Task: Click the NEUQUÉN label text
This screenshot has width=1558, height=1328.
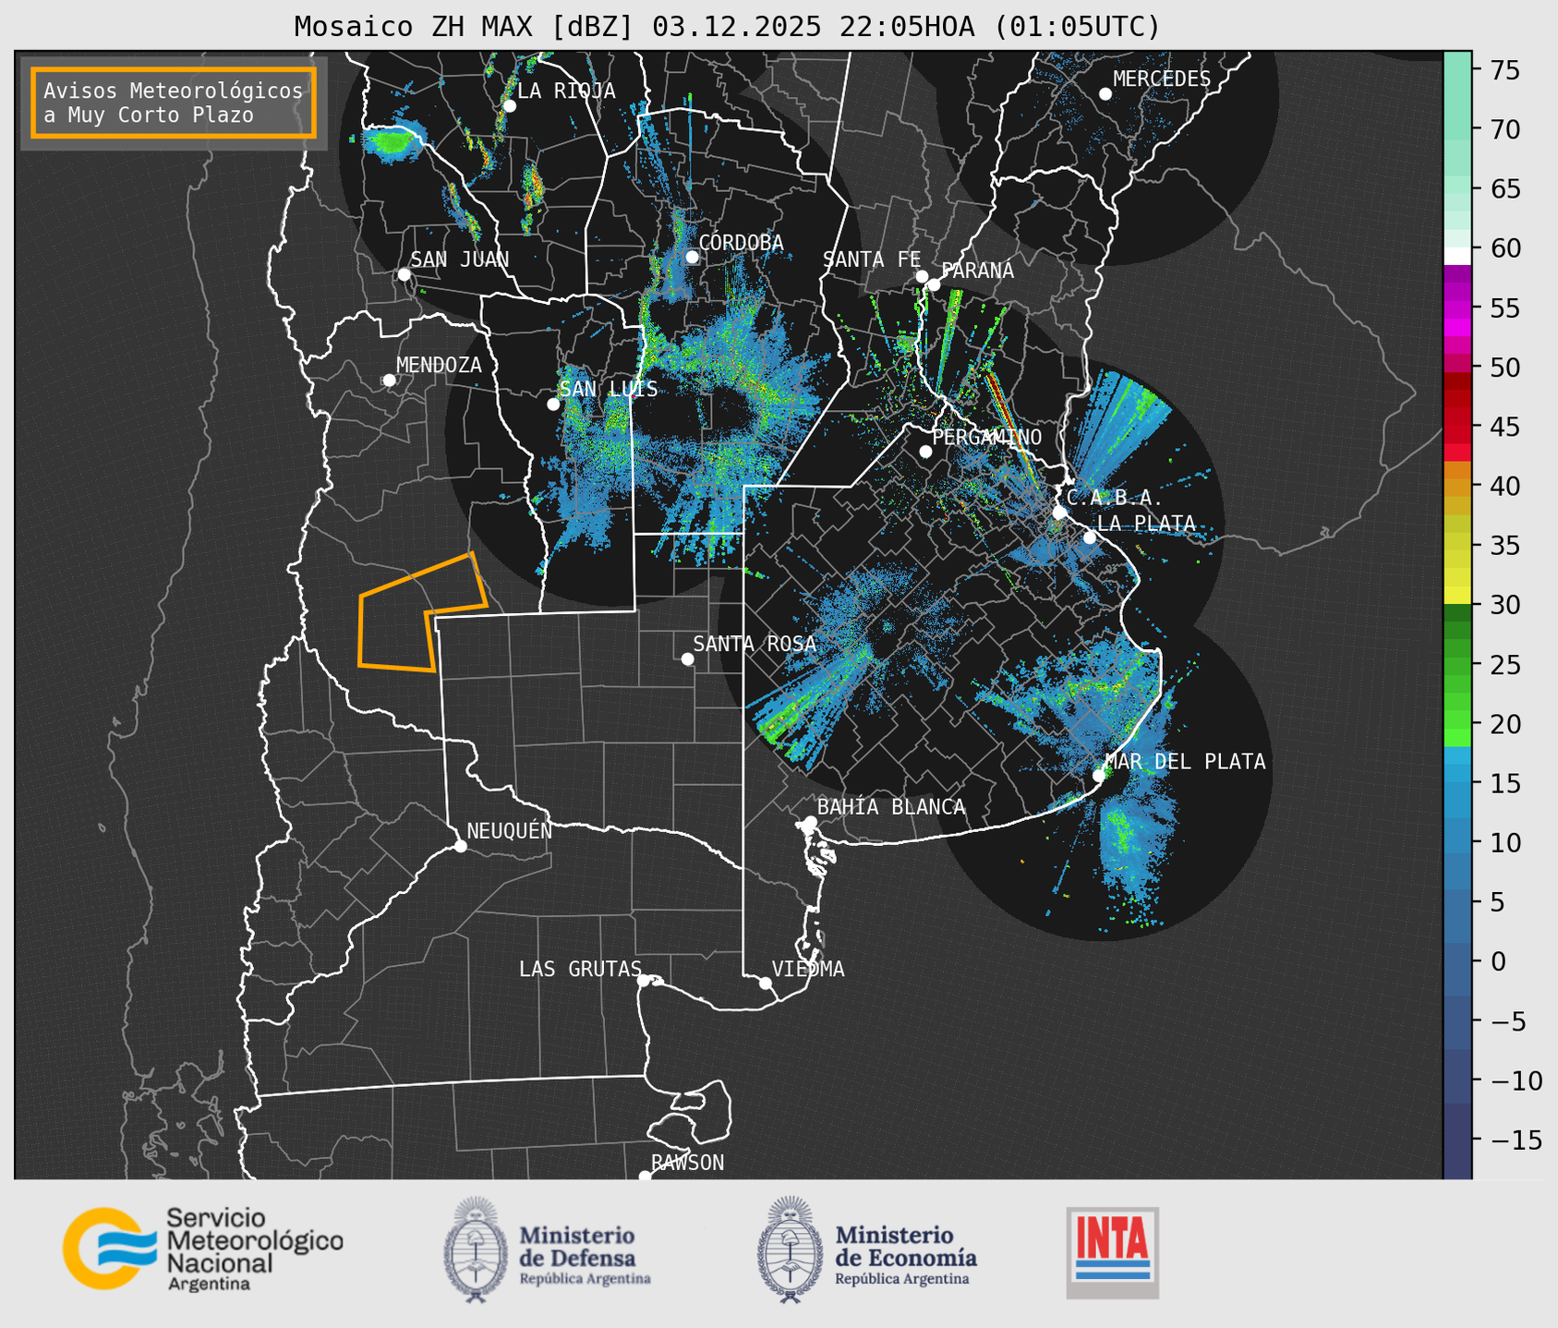Action: coord(509,830)
